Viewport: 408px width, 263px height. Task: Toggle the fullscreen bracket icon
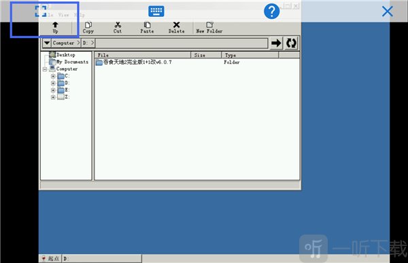41,11
